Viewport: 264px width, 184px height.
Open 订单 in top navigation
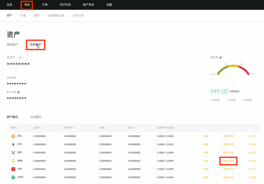coord(45,5)
